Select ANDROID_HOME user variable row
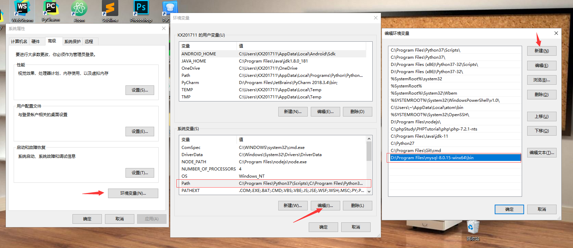This screenshot has width=573, height=248. point(272,54)
